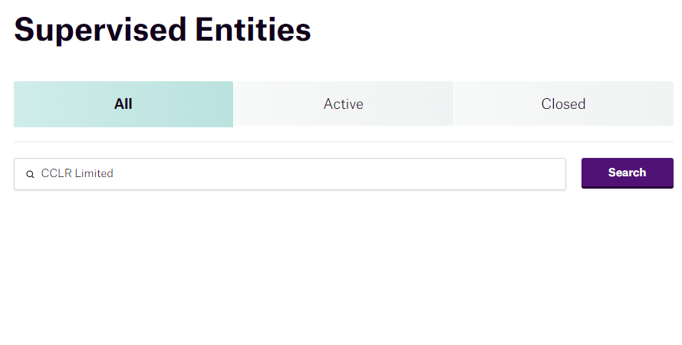Screen dimensions: 682x345
Task: Pick the Closed entities filter
Action: [564, 103]
